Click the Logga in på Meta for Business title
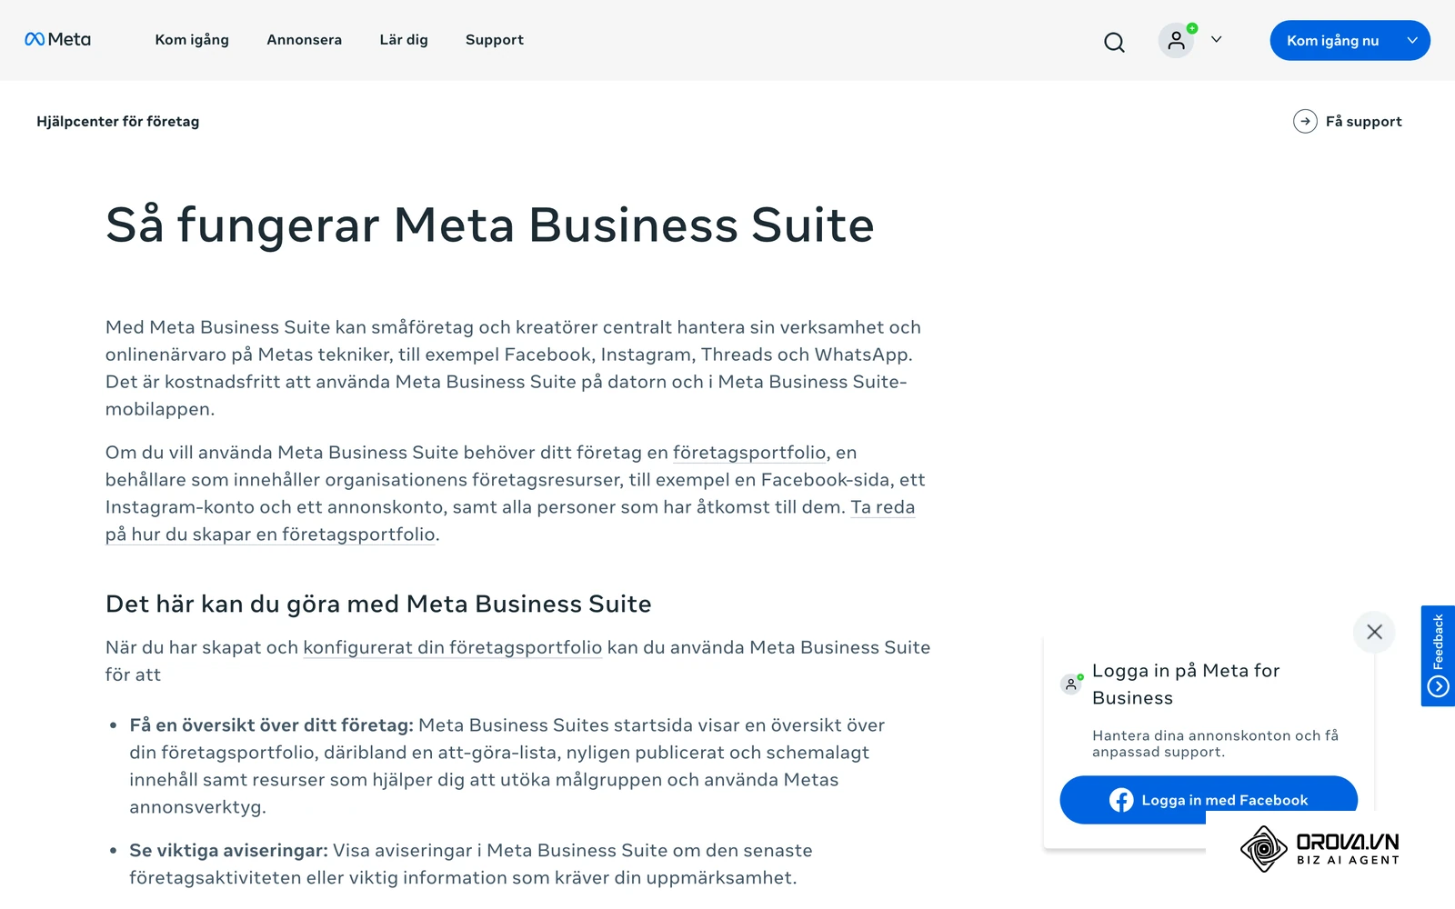Viewport: 1455px width, 909px height. pos(1186,684)
